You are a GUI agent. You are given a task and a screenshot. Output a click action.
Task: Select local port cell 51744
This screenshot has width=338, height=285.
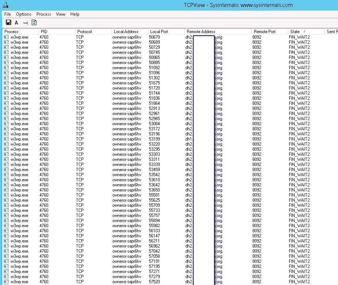(154, 93)
